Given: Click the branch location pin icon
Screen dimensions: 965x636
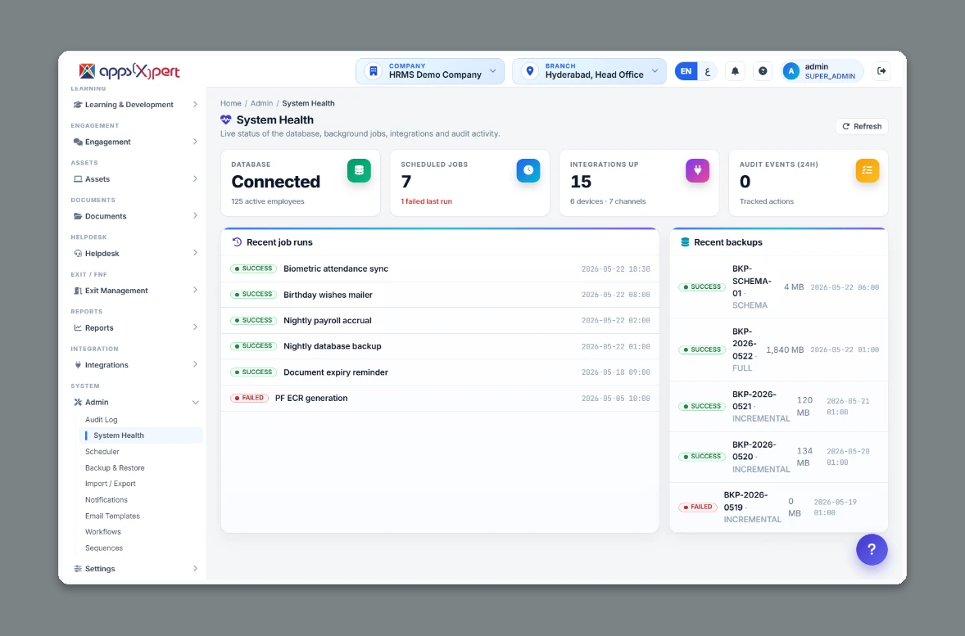Looking at the screenshot, I should tap(529, 71).
